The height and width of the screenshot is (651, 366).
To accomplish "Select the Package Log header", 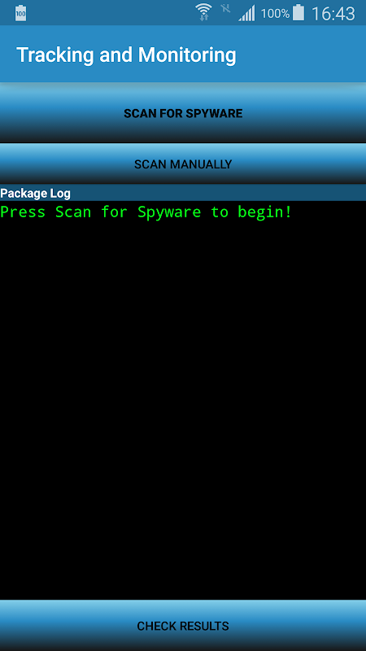I will pyautogui.click(x=183, y=193).
